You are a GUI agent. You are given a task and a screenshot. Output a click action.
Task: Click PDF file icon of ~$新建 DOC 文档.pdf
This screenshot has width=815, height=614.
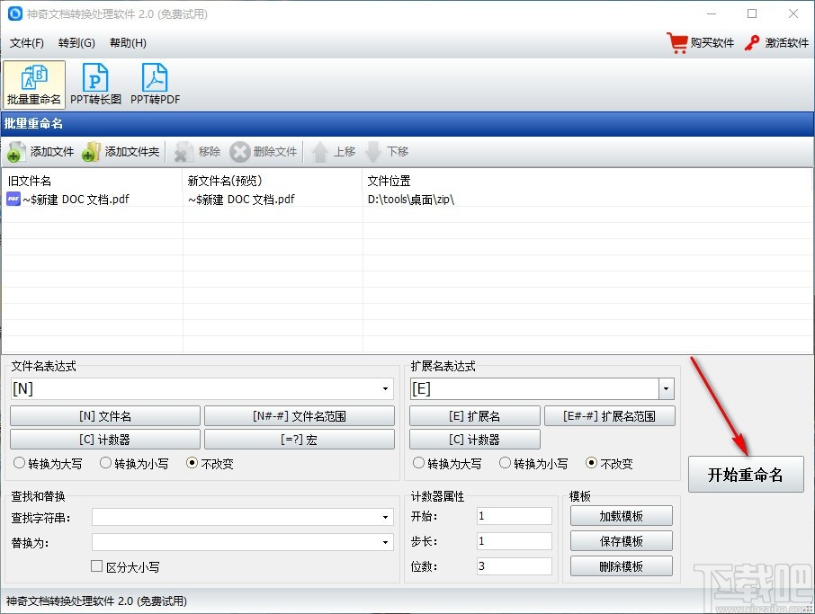13,199
